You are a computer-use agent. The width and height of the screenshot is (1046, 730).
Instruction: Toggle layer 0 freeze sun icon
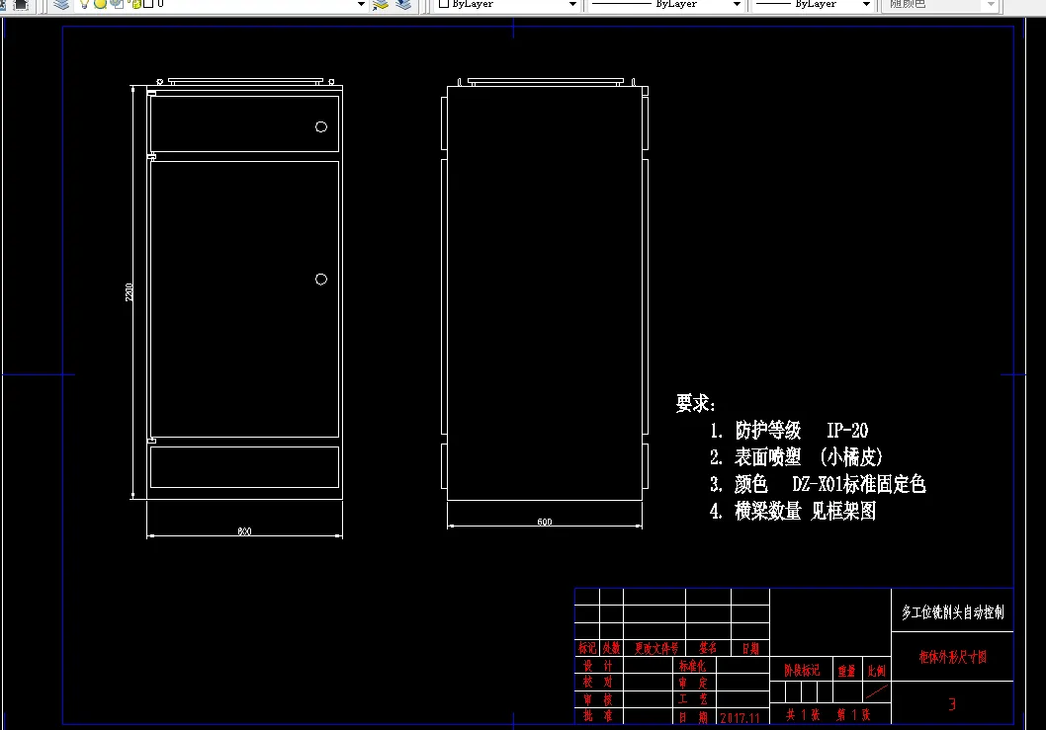pos(100,4)
